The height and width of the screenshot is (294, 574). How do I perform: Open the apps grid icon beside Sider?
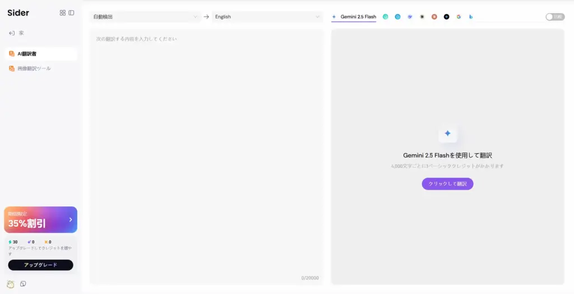(x=63, y=13)
